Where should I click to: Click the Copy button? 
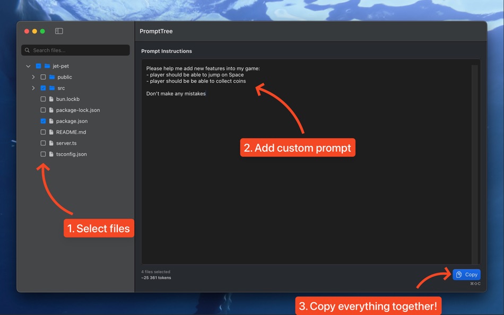click(x=466, y=274)
